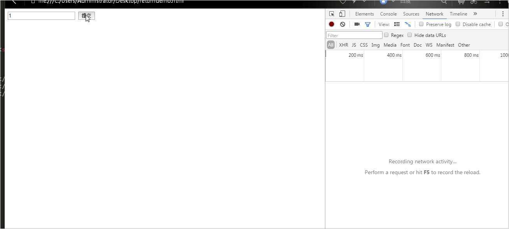Enable Disable cache checkbox
509x229 pixels.
(x=458, y=24)
